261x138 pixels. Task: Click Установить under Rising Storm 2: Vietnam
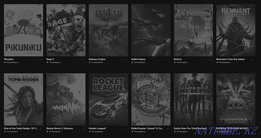coord(54,131)
